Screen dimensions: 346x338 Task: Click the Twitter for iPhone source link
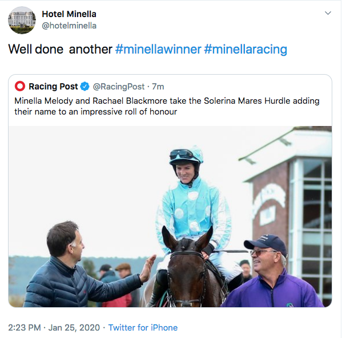pyautogui.click(x=143, y=328)
